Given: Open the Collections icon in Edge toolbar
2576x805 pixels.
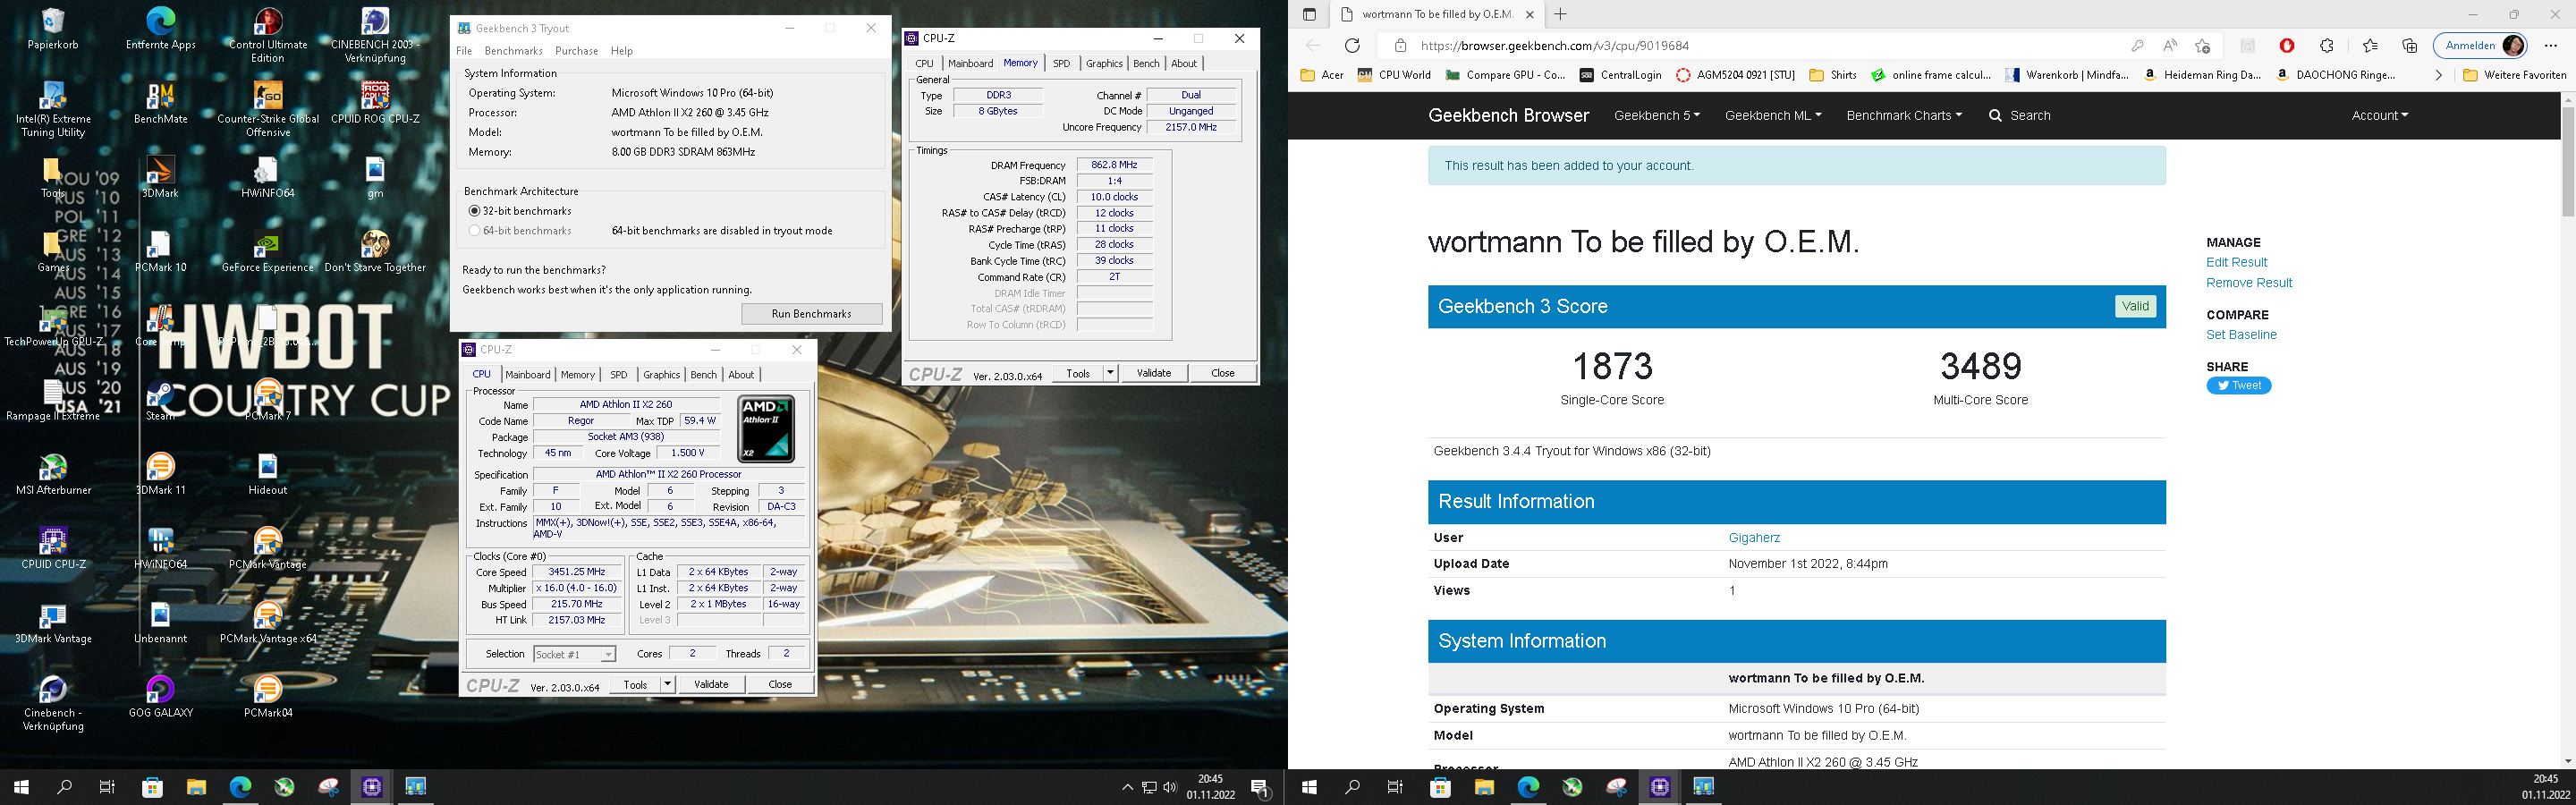Looking at the screenshot, I should click(x=2409, y=46).
